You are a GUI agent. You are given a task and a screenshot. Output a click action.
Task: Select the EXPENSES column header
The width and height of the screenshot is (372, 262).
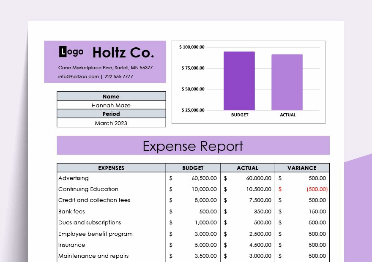(111, 168)
